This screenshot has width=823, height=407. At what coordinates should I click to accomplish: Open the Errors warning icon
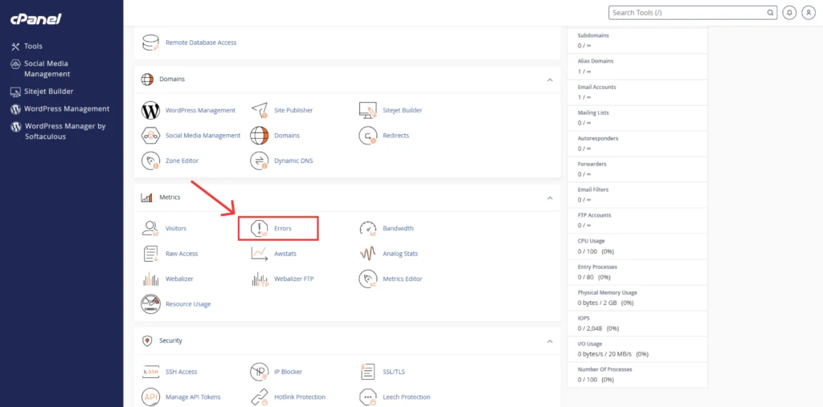point(260,229)
